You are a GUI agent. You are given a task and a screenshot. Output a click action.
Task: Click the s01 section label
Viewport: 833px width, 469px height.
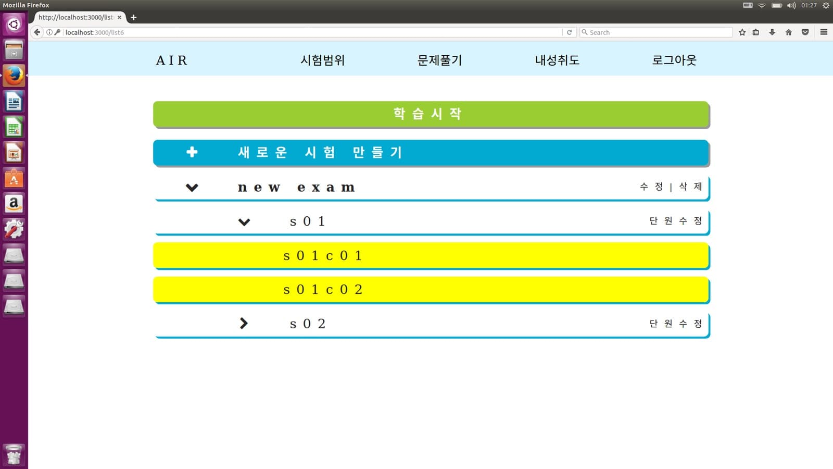click(308, 221)
